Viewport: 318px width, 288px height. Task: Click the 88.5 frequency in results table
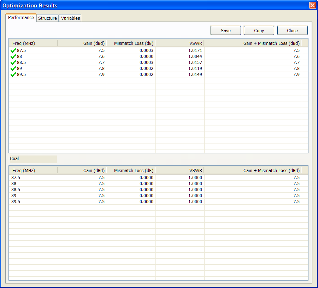[21, 62]
